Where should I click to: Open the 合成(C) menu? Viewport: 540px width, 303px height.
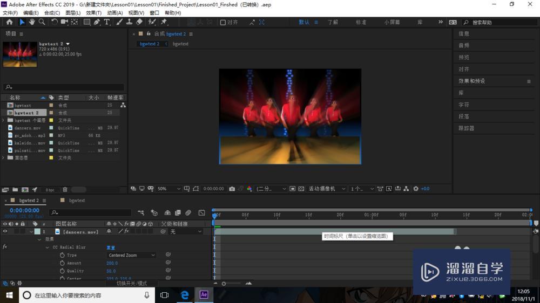[52, 13]
